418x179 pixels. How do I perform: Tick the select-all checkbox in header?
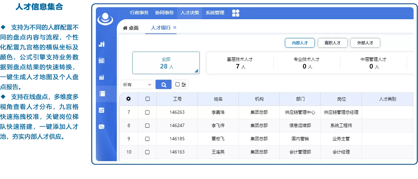(148, 99)
